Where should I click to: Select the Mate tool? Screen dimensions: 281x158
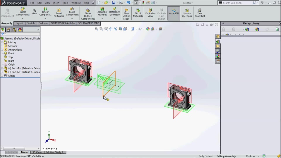click(34, 12)
